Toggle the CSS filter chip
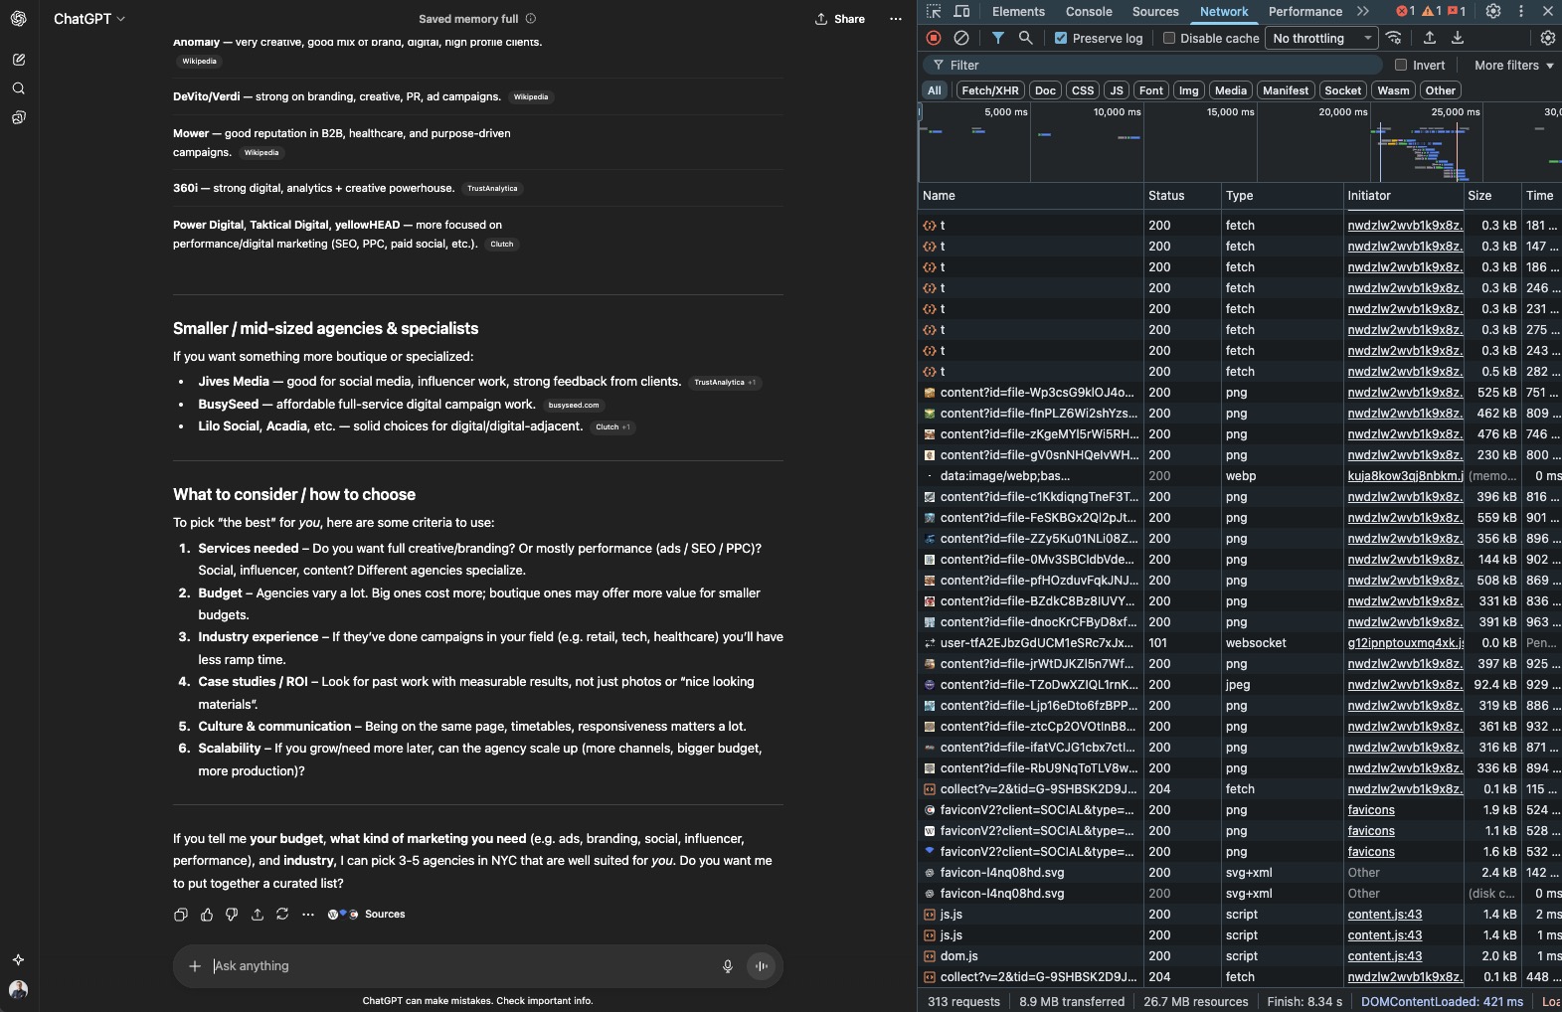Viewport: 1562px width, 1012px height. [1083, 90]
